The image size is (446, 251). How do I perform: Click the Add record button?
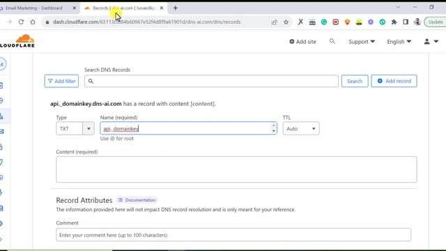point(394,81)
